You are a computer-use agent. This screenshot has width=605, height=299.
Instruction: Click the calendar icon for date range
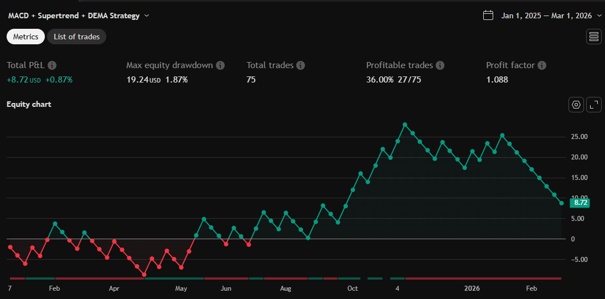[x=488, y=16]
